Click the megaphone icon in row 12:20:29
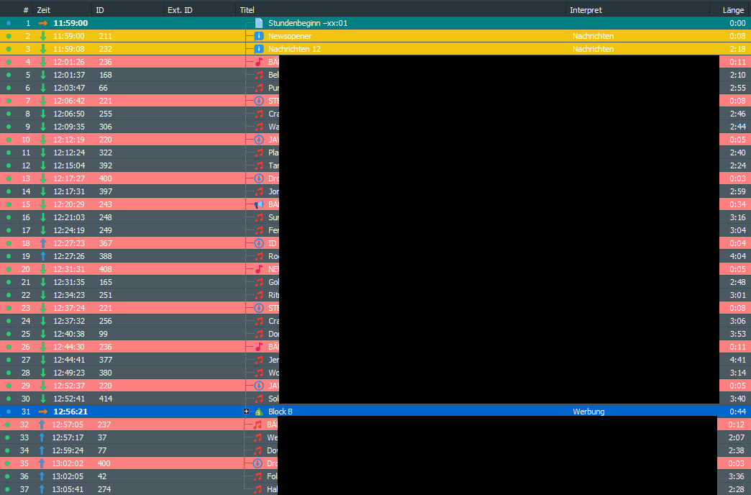 pos(259,204)
